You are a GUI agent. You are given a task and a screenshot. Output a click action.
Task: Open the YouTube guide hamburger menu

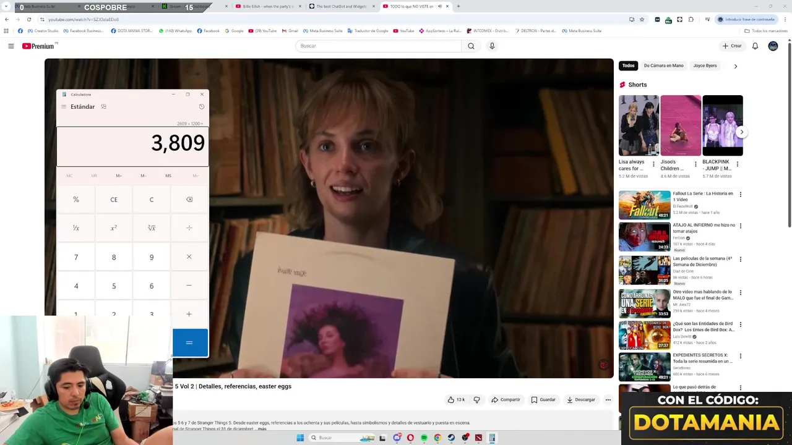pyautogui.click(x=11, y=46)
